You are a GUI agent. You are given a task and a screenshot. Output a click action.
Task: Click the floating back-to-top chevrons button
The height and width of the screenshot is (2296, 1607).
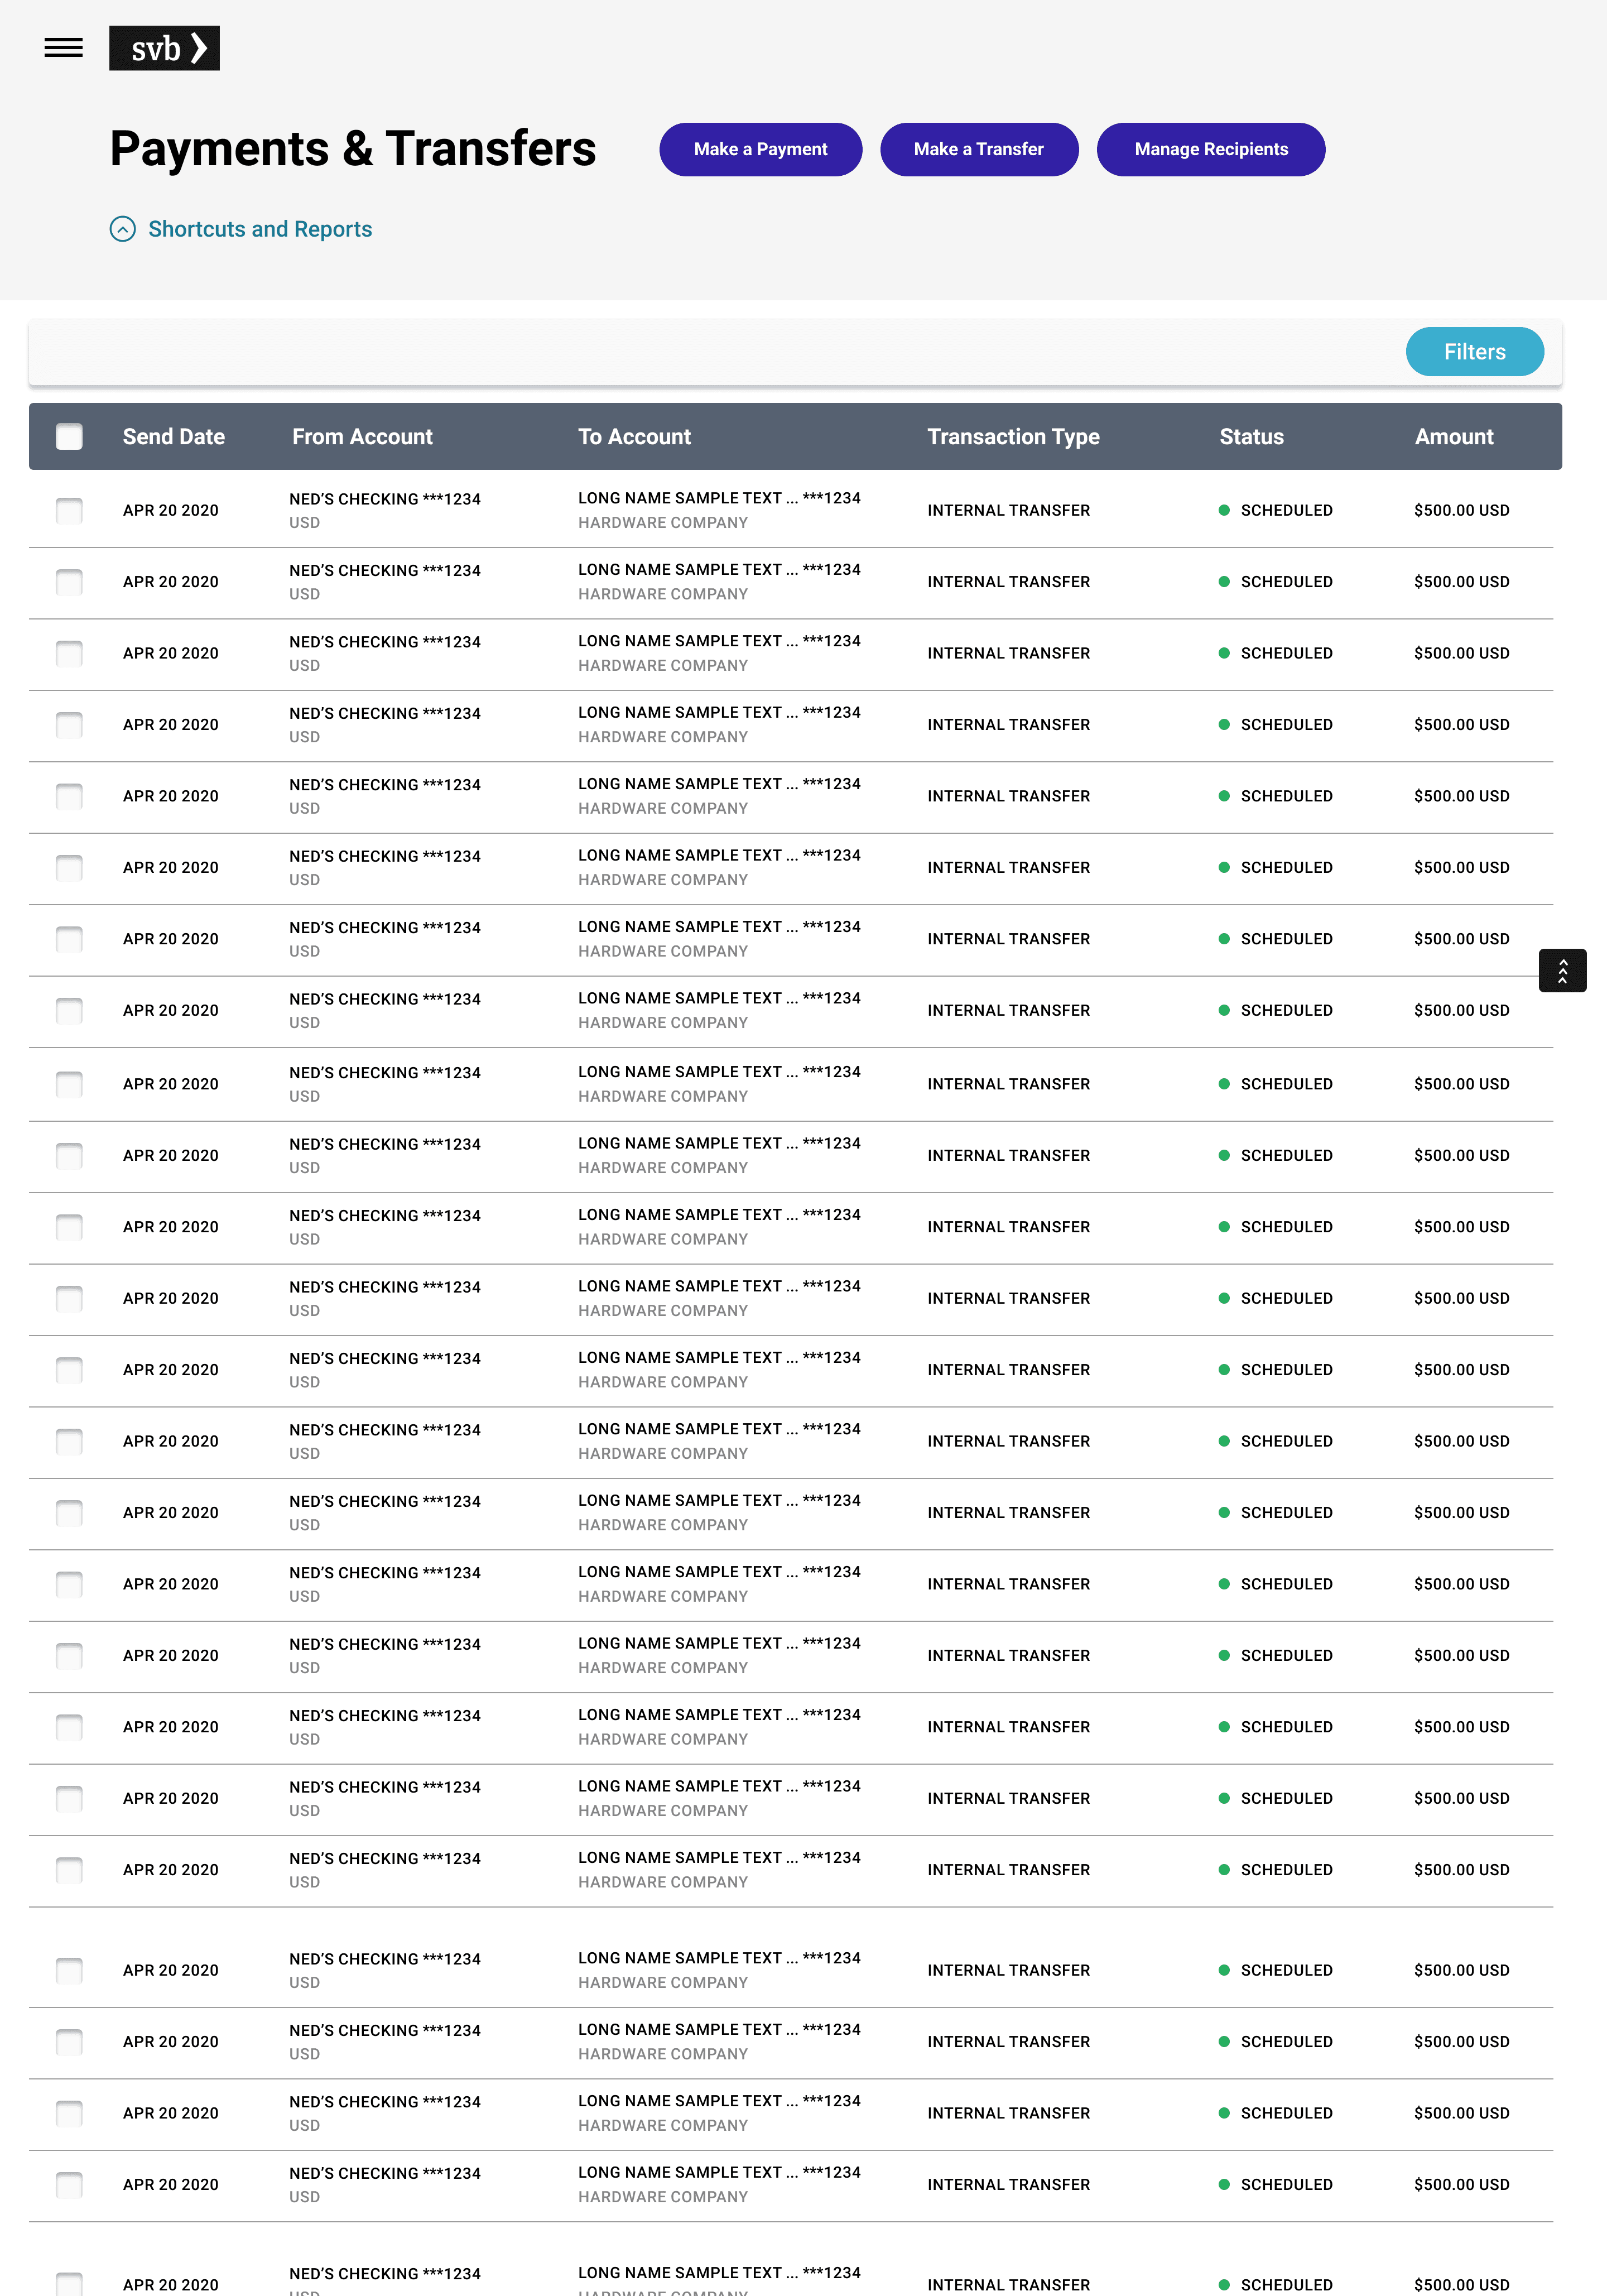1563,970
